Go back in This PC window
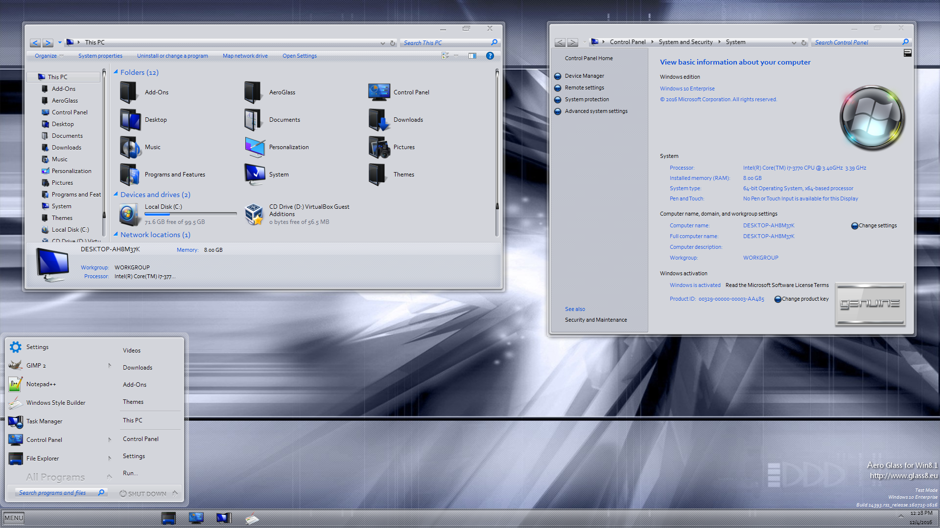Image resolution: width=940 pixels, height=528 pixels. coord(35,43)
